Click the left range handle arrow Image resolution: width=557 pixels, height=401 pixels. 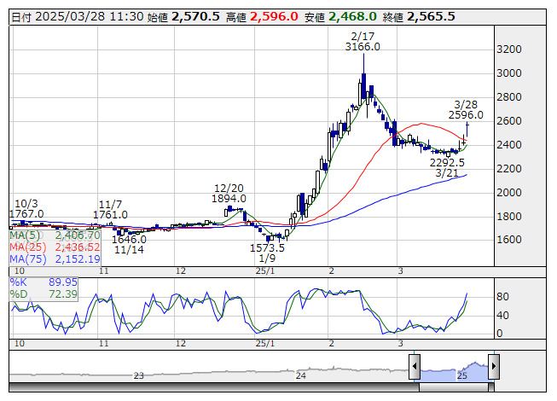click(415, 366)
